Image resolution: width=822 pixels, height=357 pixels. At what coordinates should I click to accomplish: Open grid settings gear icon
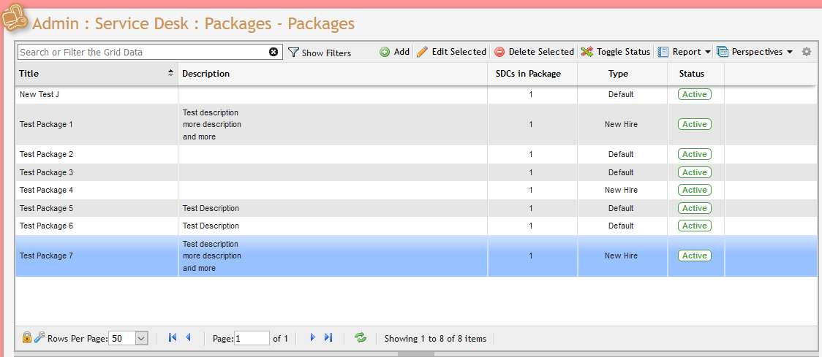click(807, 52)
